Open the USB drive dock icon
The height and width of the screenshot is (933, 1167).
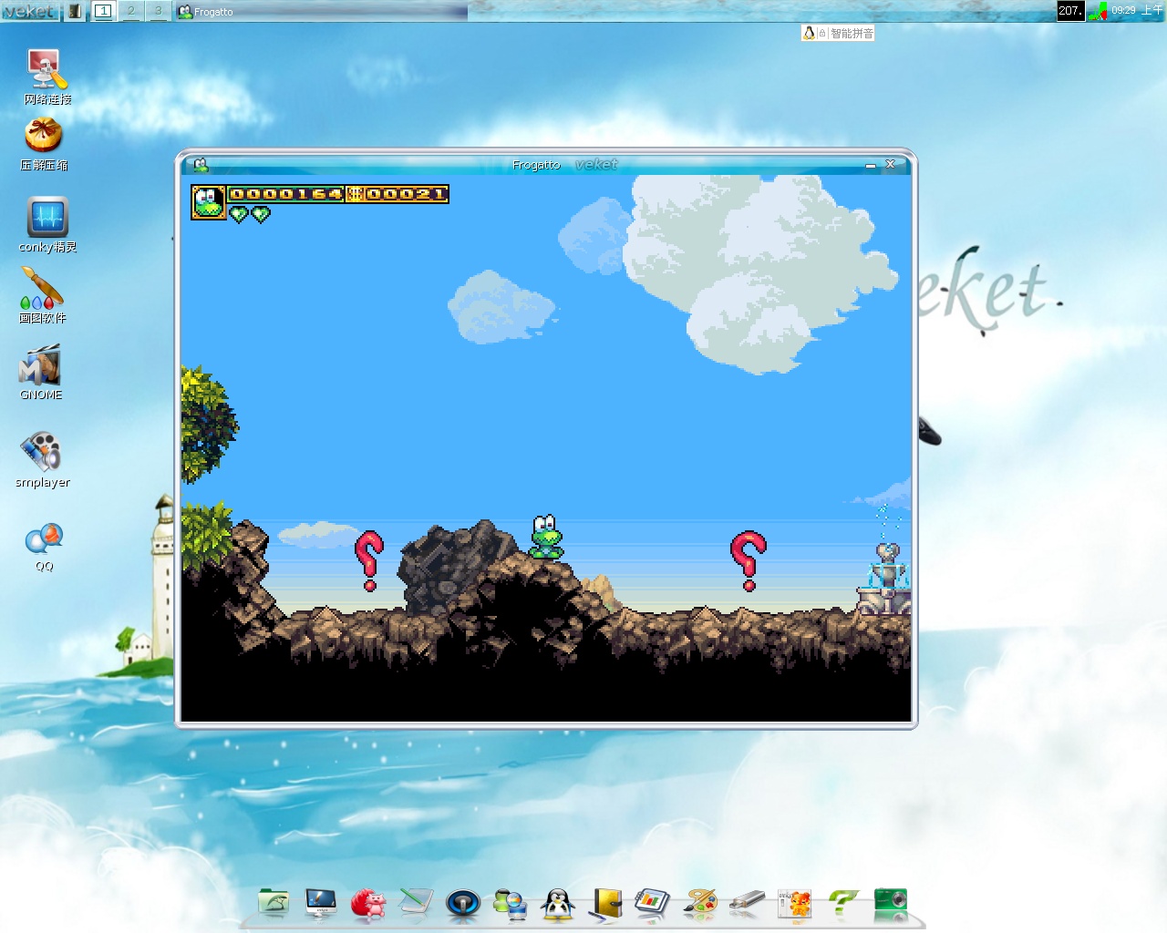pyautogui.click(x=748, y=903)
